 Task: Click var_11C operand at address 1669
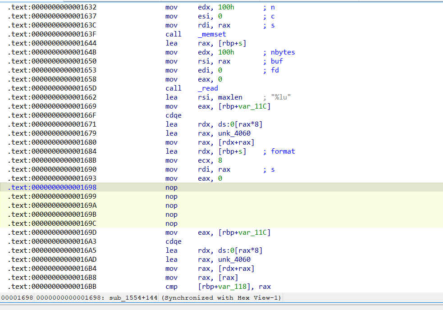click(x=252, y=106)
